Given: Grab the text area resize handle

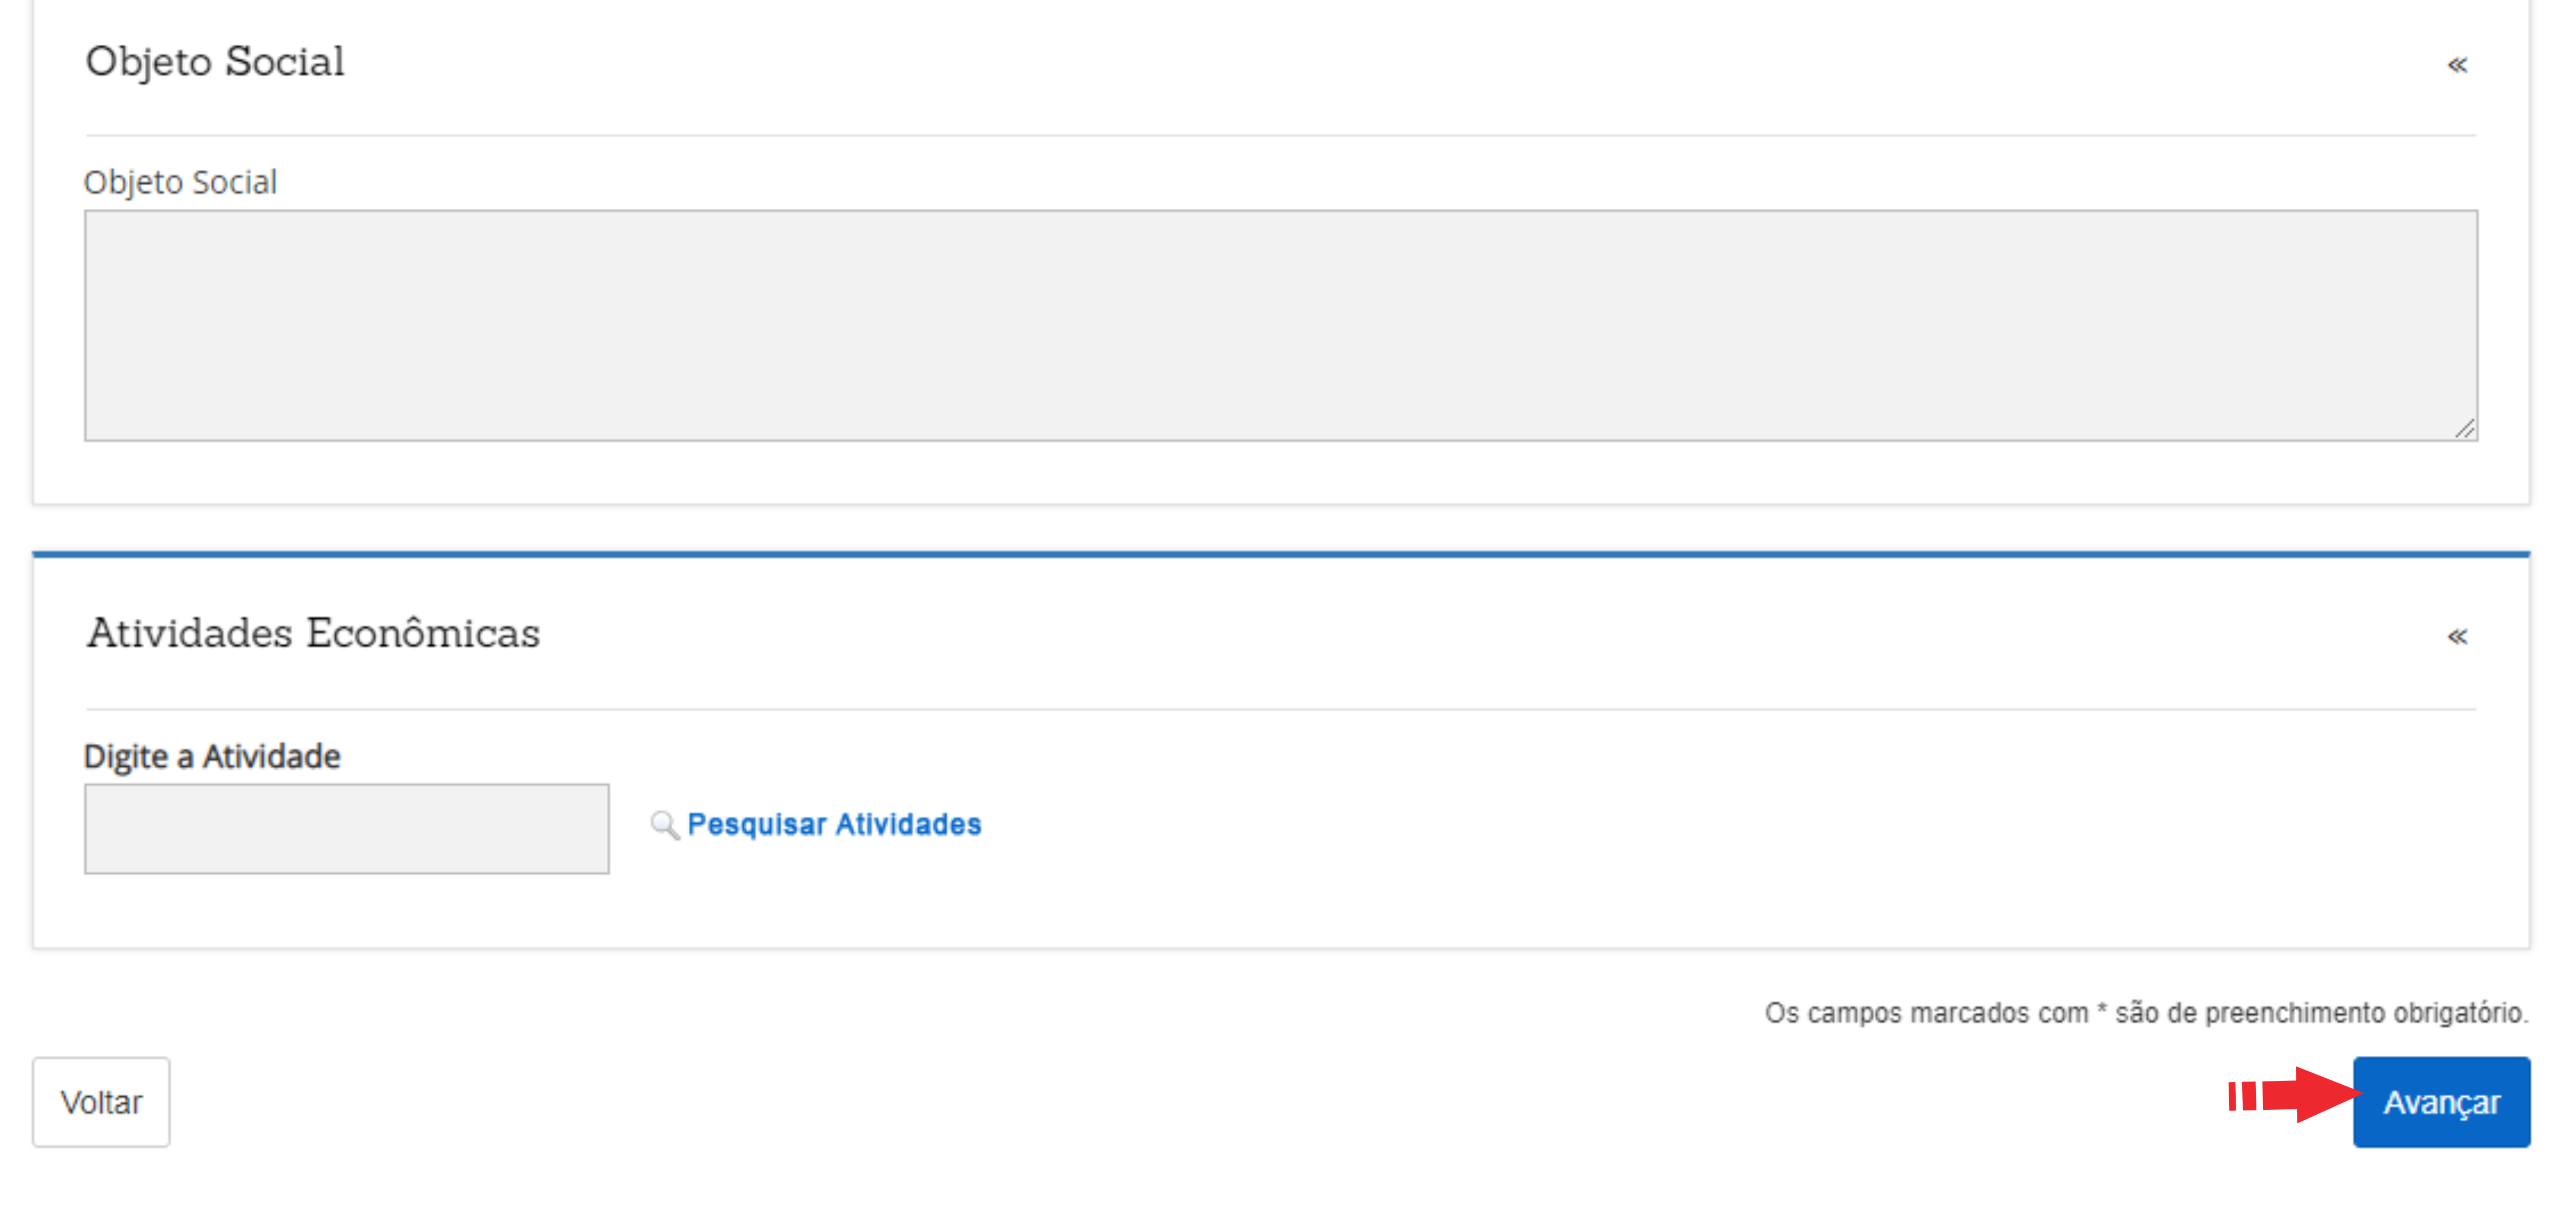Looking at the screenshot, I should tap(2465, 428).
